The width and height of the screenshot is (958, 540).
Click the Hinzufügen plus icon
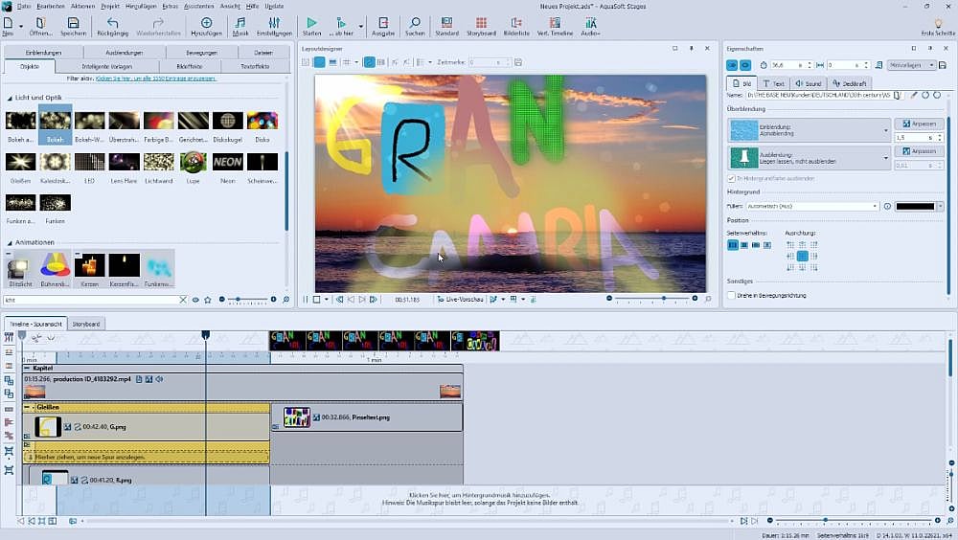(206, 23)
